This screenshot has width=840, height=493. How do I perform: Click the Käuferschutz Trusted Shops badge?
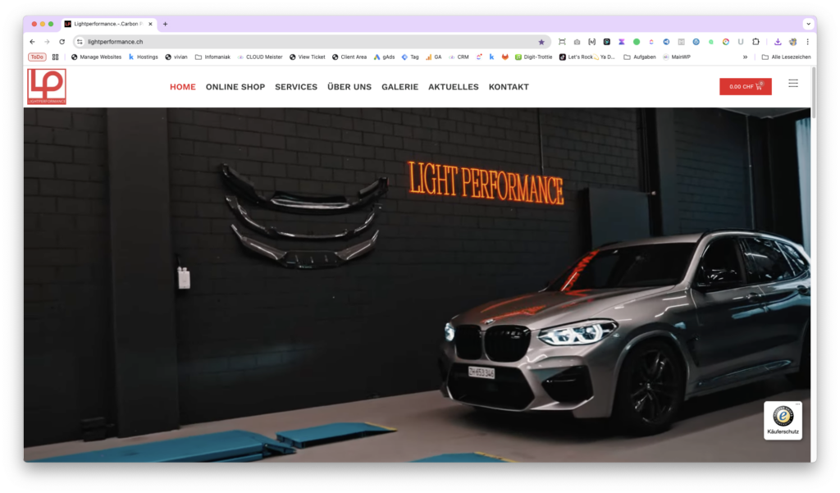point(783,420)
